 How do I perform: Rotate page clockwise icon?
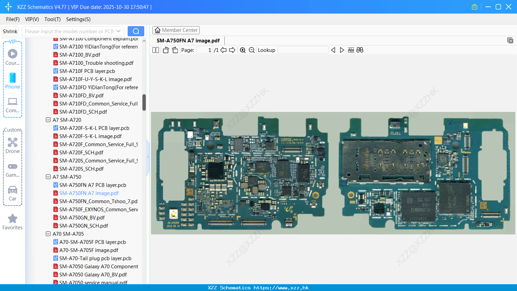[175, 50]
